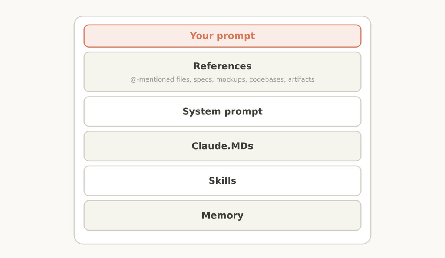445x258 pixels.
Task: Click the word 'System' in third box
Action: 199,111
